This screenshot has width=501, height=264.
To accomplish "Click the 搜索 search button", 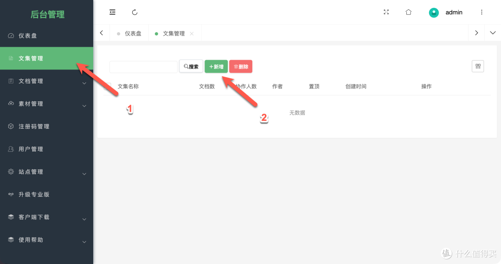I will pos(191,66).
